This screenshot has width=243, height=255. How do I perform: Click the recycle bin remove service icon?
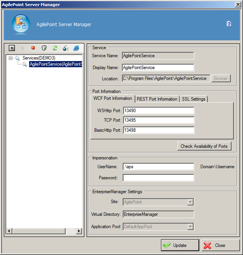point(44,48)
